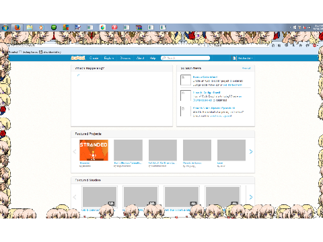Open the third Scratch News headline

tap(214, 108)
